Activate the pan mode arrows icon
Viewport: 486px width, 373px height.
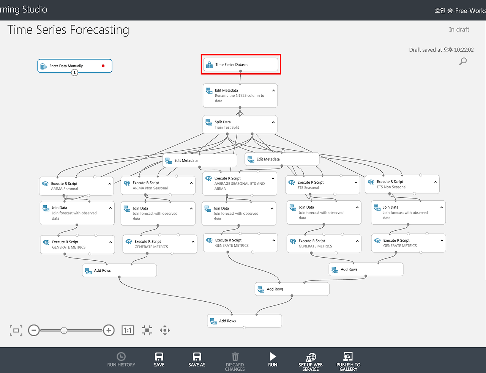(x=165, y=330)
